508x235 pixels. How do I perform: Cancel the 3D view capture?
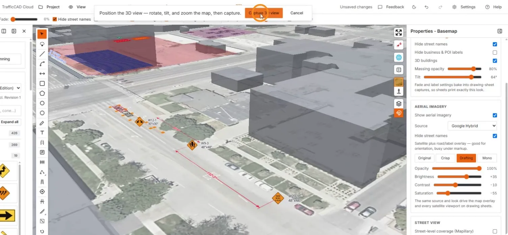tap(297, 13)
